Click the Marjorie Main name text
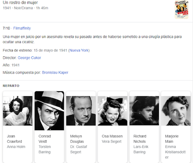This screenshot has height=163, width=193. 172,139
